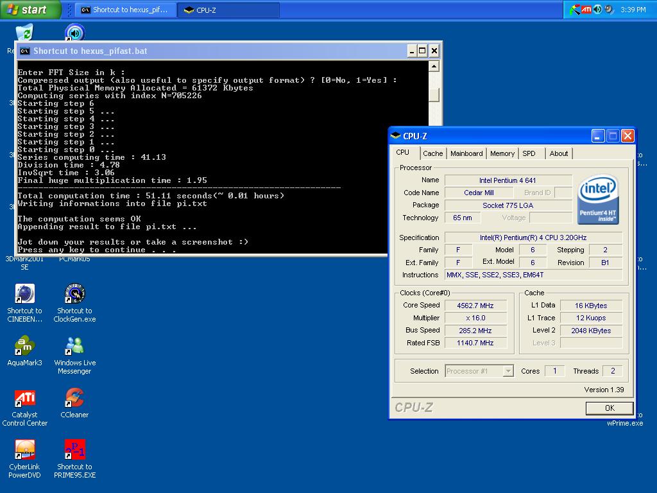657x493 pixels.
Task: Click the volume icon in the system tray
Action: pyautogui.click(x=597, y=9)
